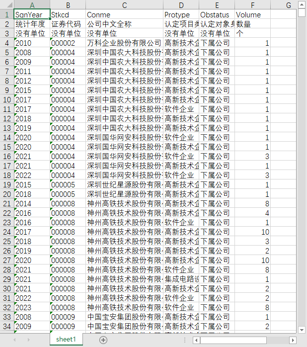The width and height of the screenshot is (307, 347).
Task: Click the select-all corner button
Action: 7,5
